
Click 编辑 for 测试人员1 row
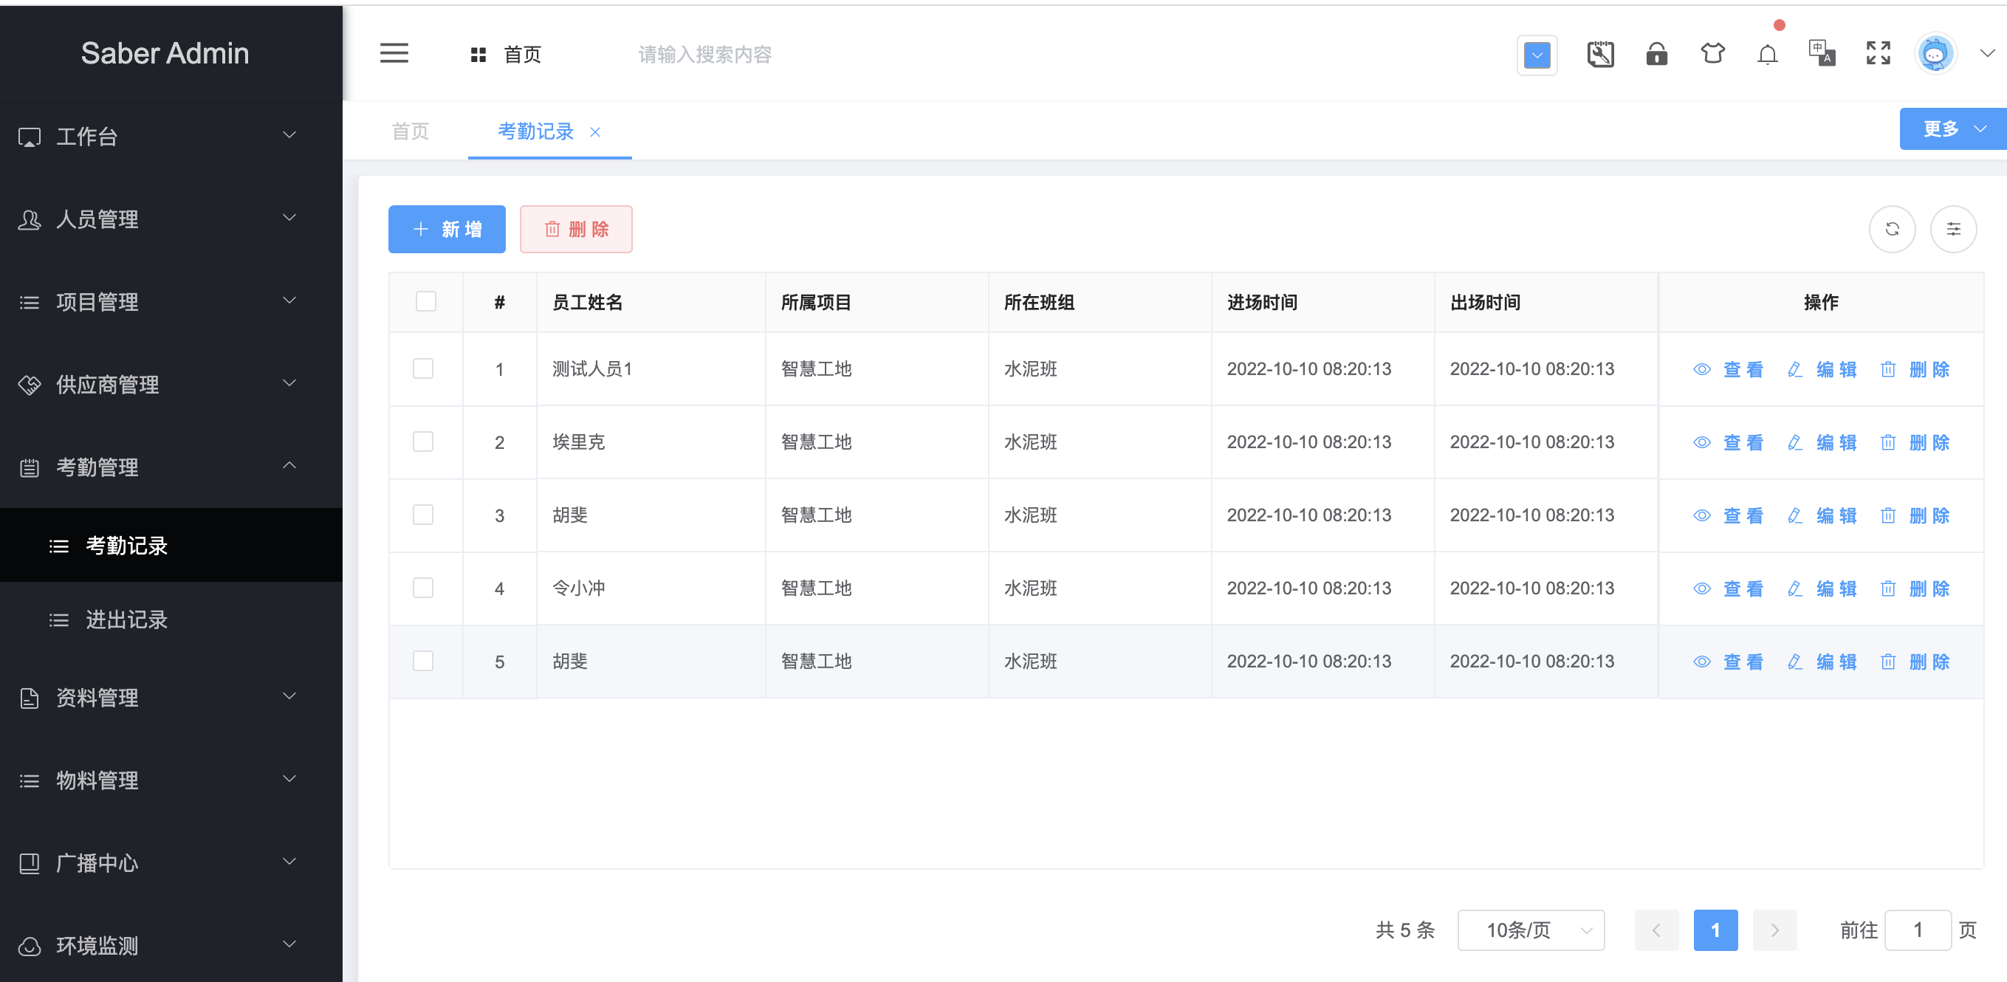coord(1821,369)
